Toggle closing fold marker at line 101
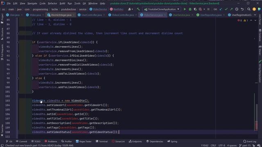Screen dimensions: 262x147 click(18, 91)
